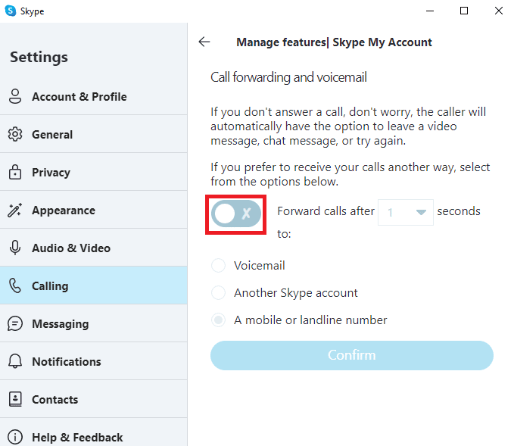514x446 pixels.
Task: Enable the call forwarding toggle switch
Action: [236, 214]
